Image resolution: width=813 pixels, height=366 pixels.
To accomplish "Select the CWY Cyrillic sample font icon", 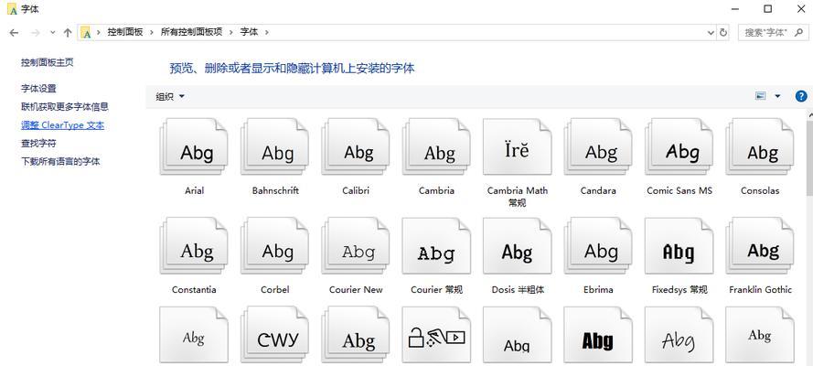I will pyautogui.click(x=274, y=336).
